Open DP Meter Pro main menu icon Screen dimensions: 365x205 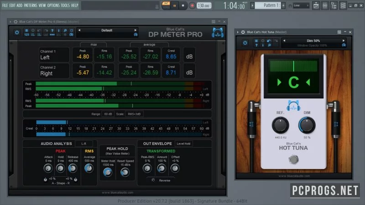coord(26,31)
